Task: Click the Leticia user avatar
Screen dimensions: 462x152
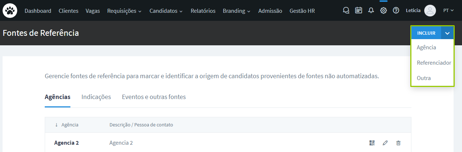Action: point(430,11)
